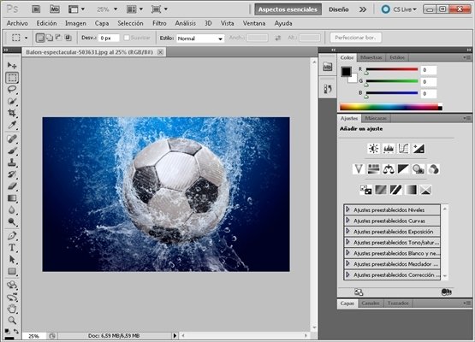
Task: Switch to the Muestras tab
Action: coord(371,57)
